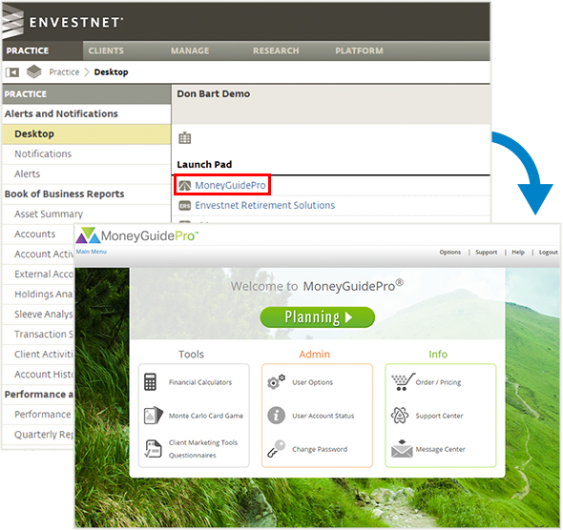Click the PRACTICE sidebar panel header

pos(86,94)
